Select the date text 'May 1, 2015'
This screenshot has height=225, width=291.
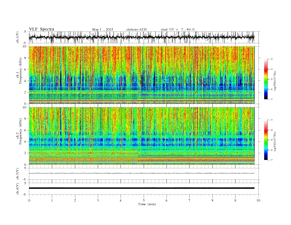[103, 29]
